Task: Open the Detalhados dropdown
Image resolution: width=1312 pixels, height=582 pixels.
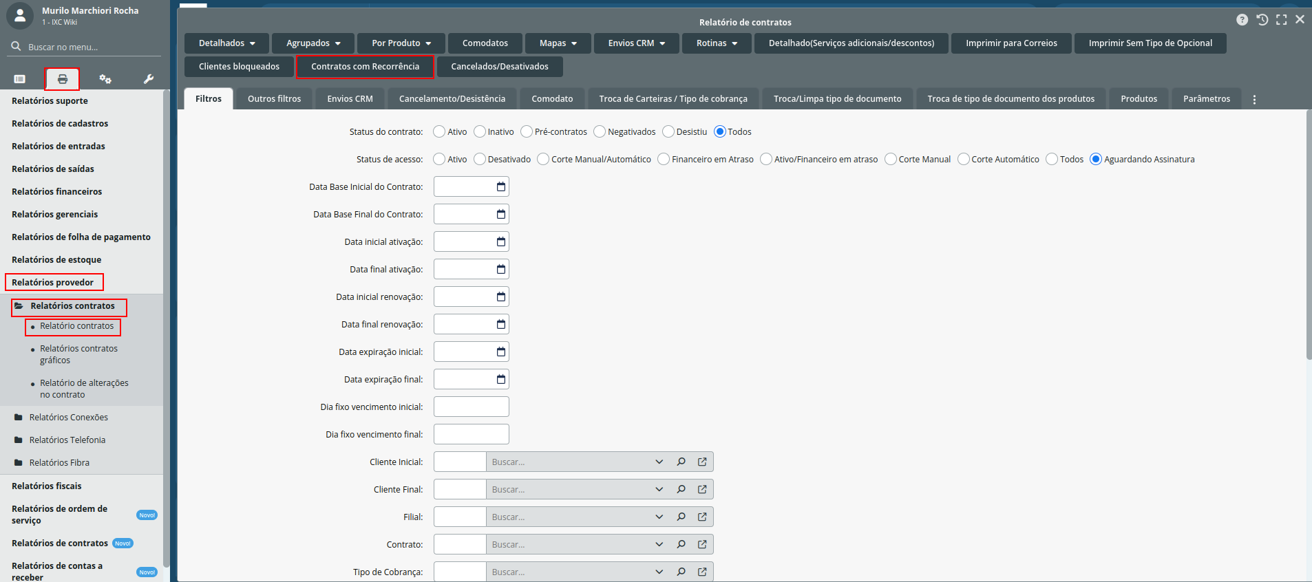Action: click(227, 43)
